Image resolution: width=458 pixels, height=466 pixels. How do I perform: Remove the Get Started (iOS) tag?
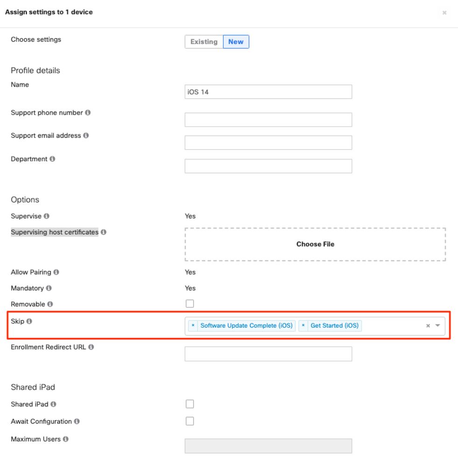click(x=303, y=326)
